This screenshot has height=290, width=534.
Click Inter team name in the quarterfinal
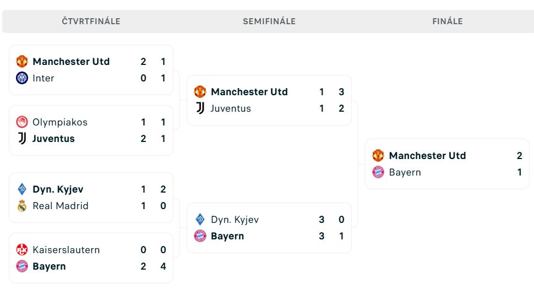(x=43, y=78)
